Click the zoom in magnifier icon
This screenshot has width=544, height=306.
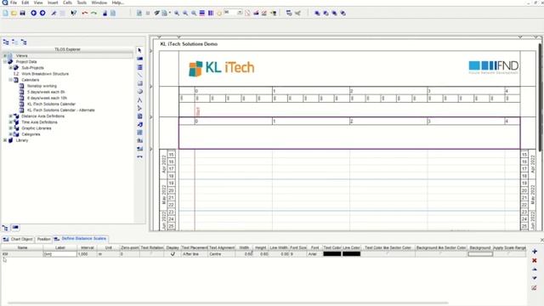click(x=177, y=14)
